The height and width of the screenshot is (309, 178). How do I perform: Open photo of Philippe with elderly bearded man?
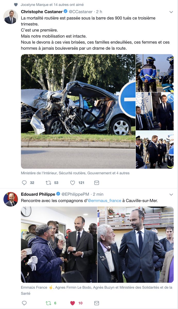pos(135,245)
